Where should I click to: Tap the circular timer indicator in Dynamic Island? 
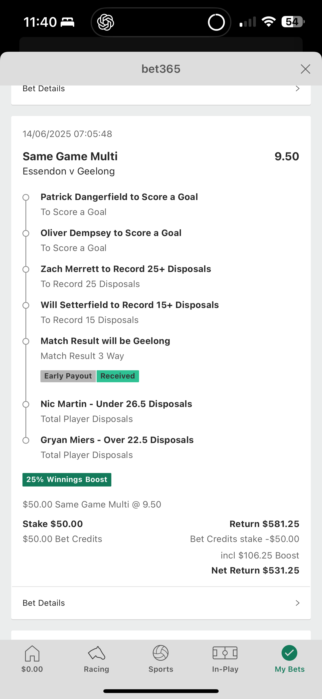(x=216, y=22)
